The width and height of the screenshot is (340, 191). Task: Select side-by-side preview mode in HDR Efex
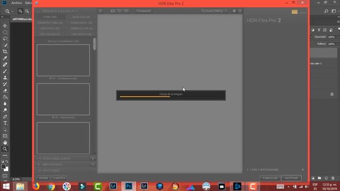coord(126,11)
